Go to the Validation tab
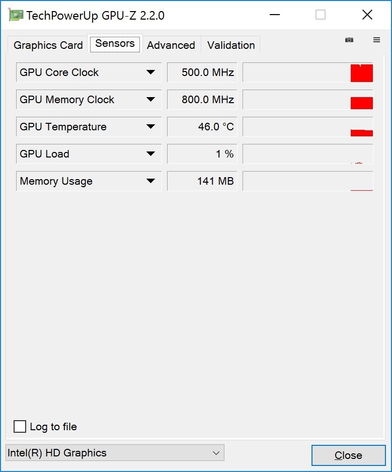The height and width of the screenshot is (472, 392). coord(231,45)
